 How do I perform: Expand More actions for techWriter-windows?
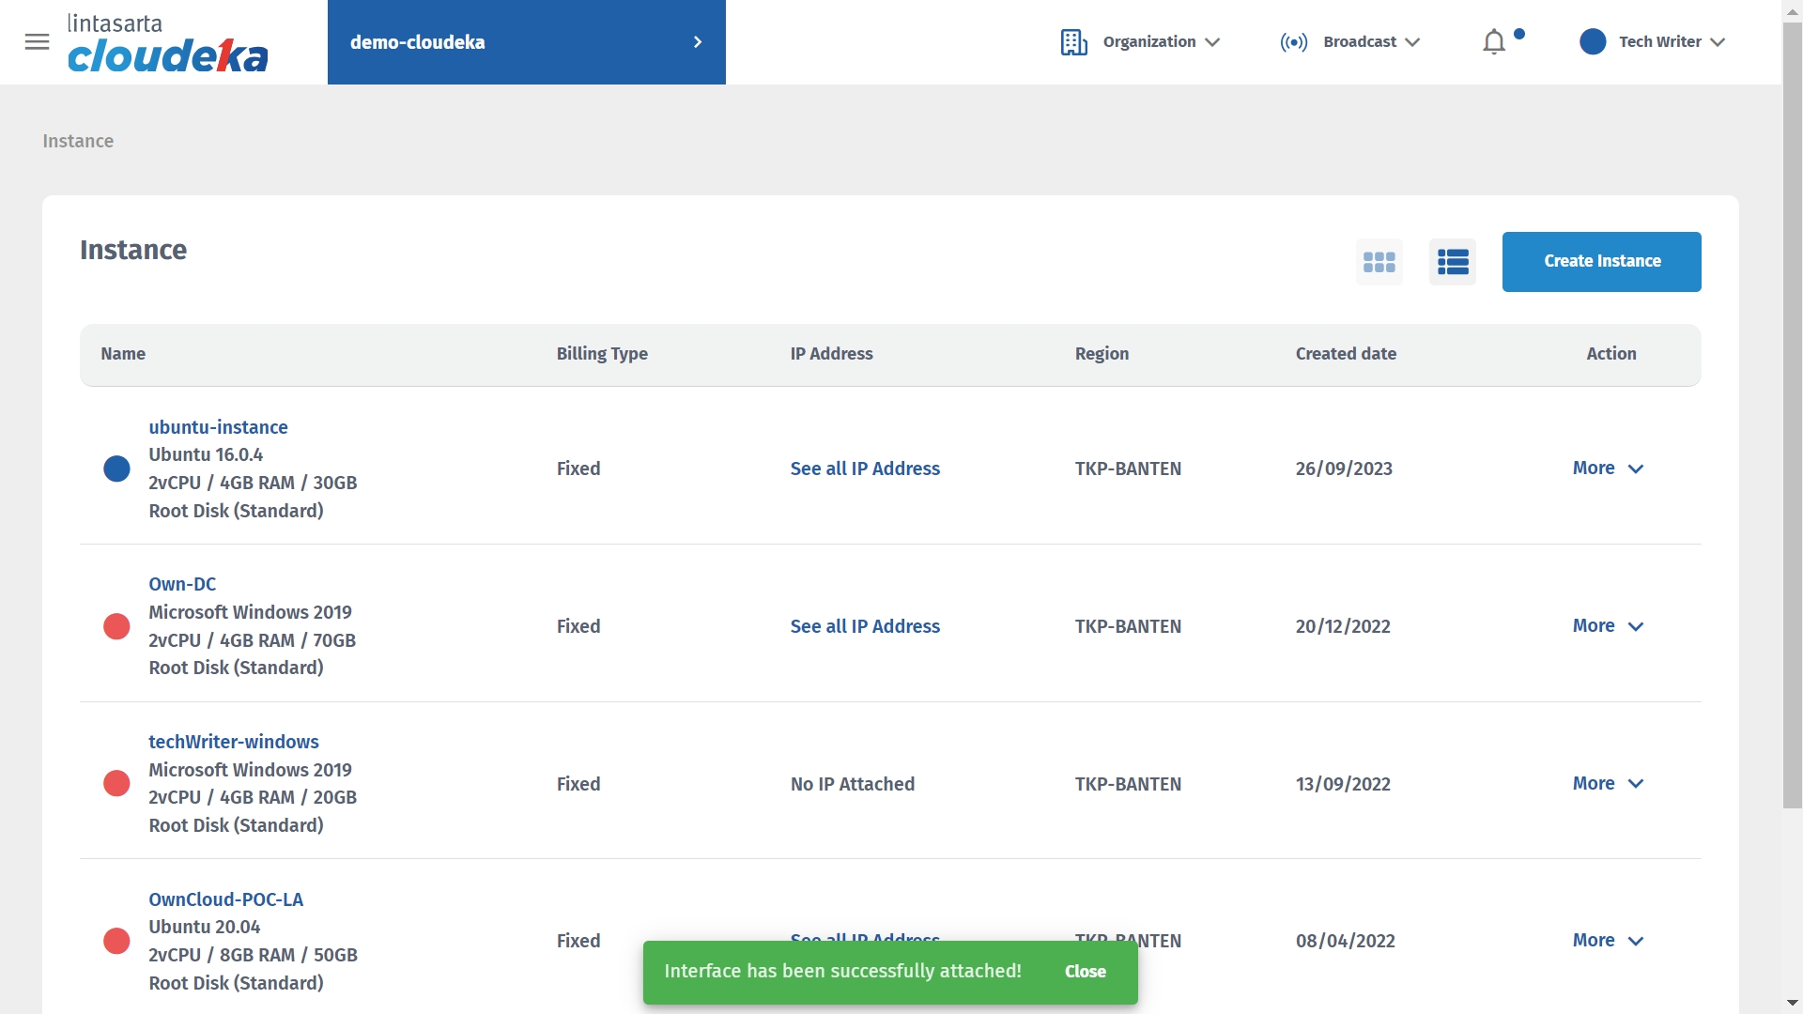(1607, 784)
